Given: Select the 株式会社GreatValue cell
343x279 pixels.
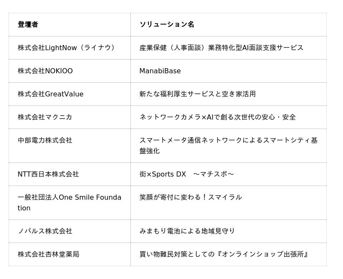Looking at the screenshot, I should [51, 94].
